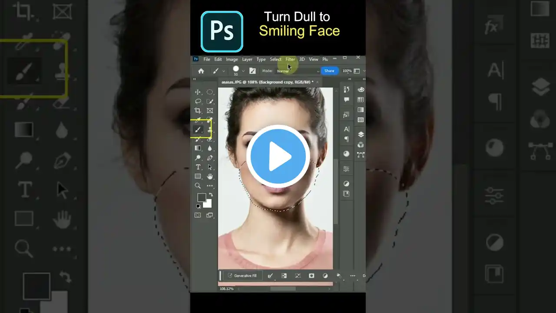The height and width of the screenshot is (313, 556).
Task: Open the Properties sliders panel icon
Action: 346,169
